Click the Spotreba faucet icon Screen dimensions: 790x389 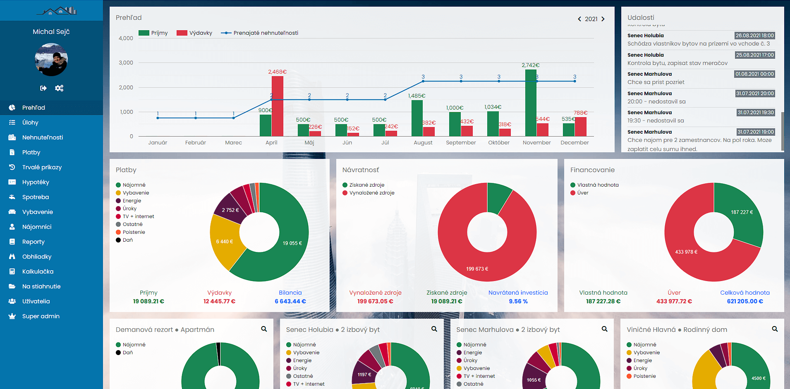pos(12,197)
